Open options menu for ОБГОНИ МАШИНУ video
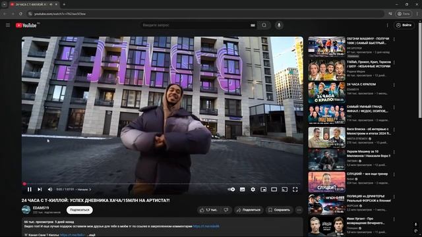This screenshot has width=422, height=237. (394, 39)
